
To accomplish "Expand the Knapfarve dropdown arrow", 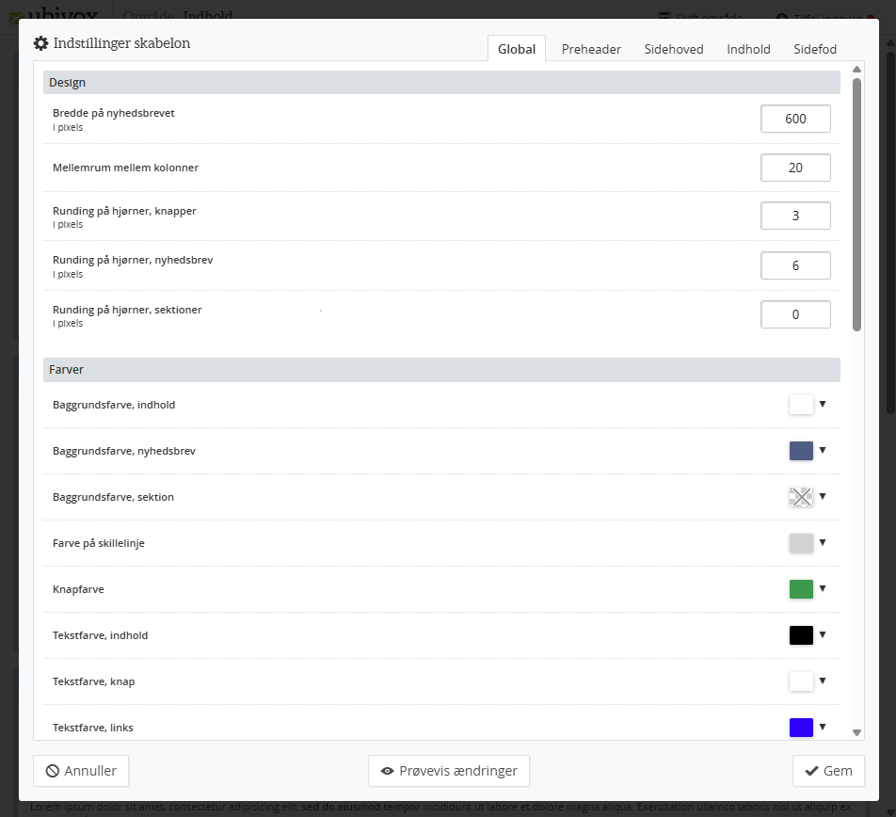I will 822,588.
